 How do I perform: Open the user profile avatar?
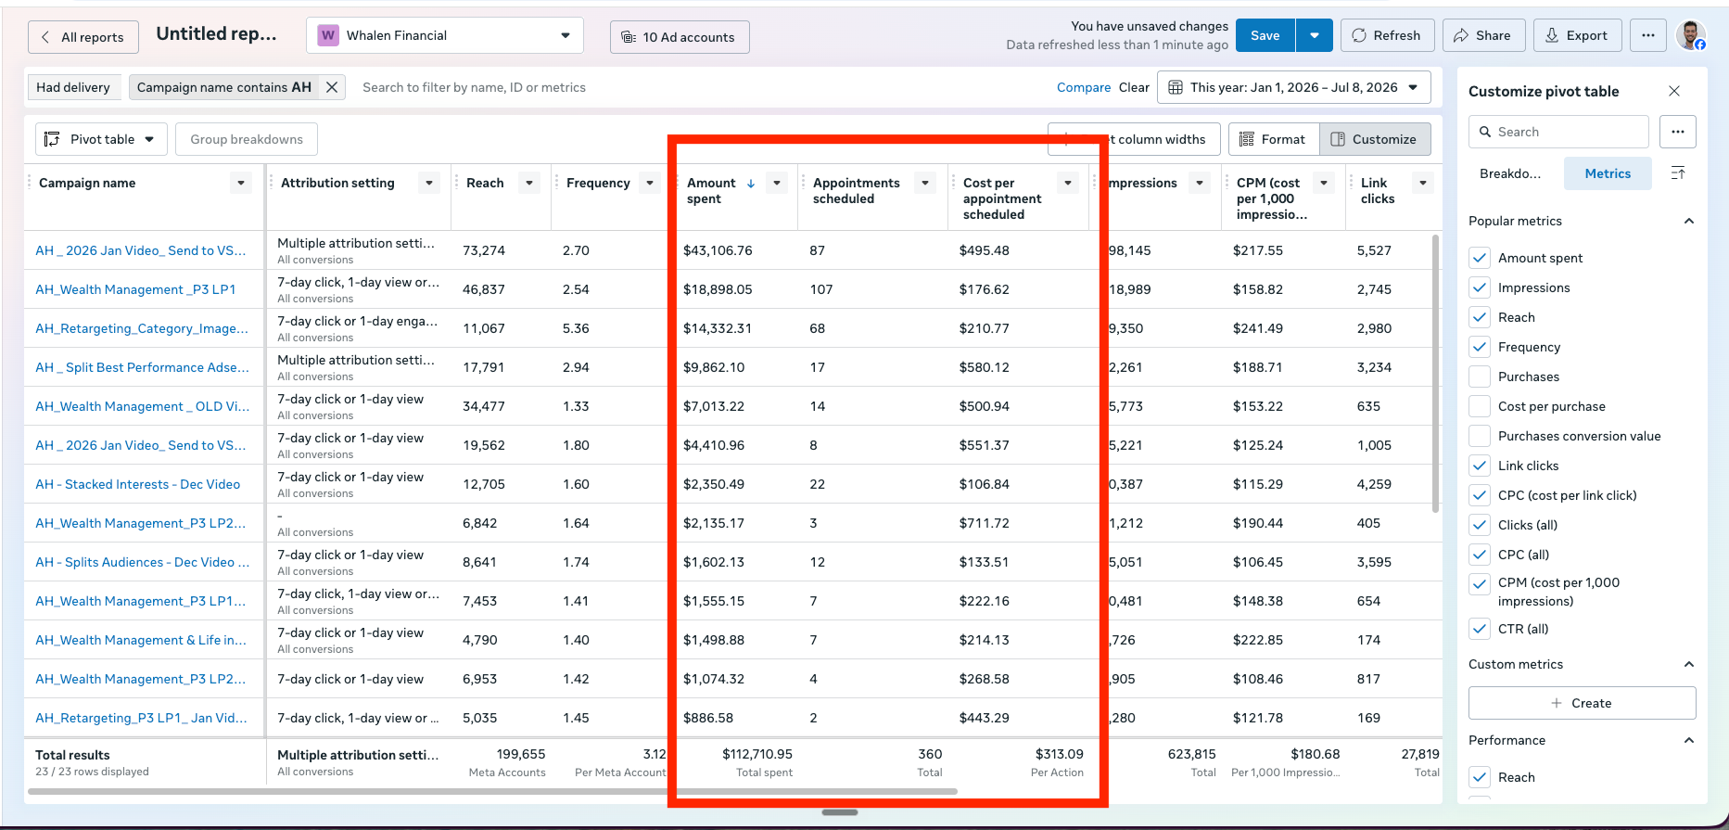click(x=1691, y=35)
